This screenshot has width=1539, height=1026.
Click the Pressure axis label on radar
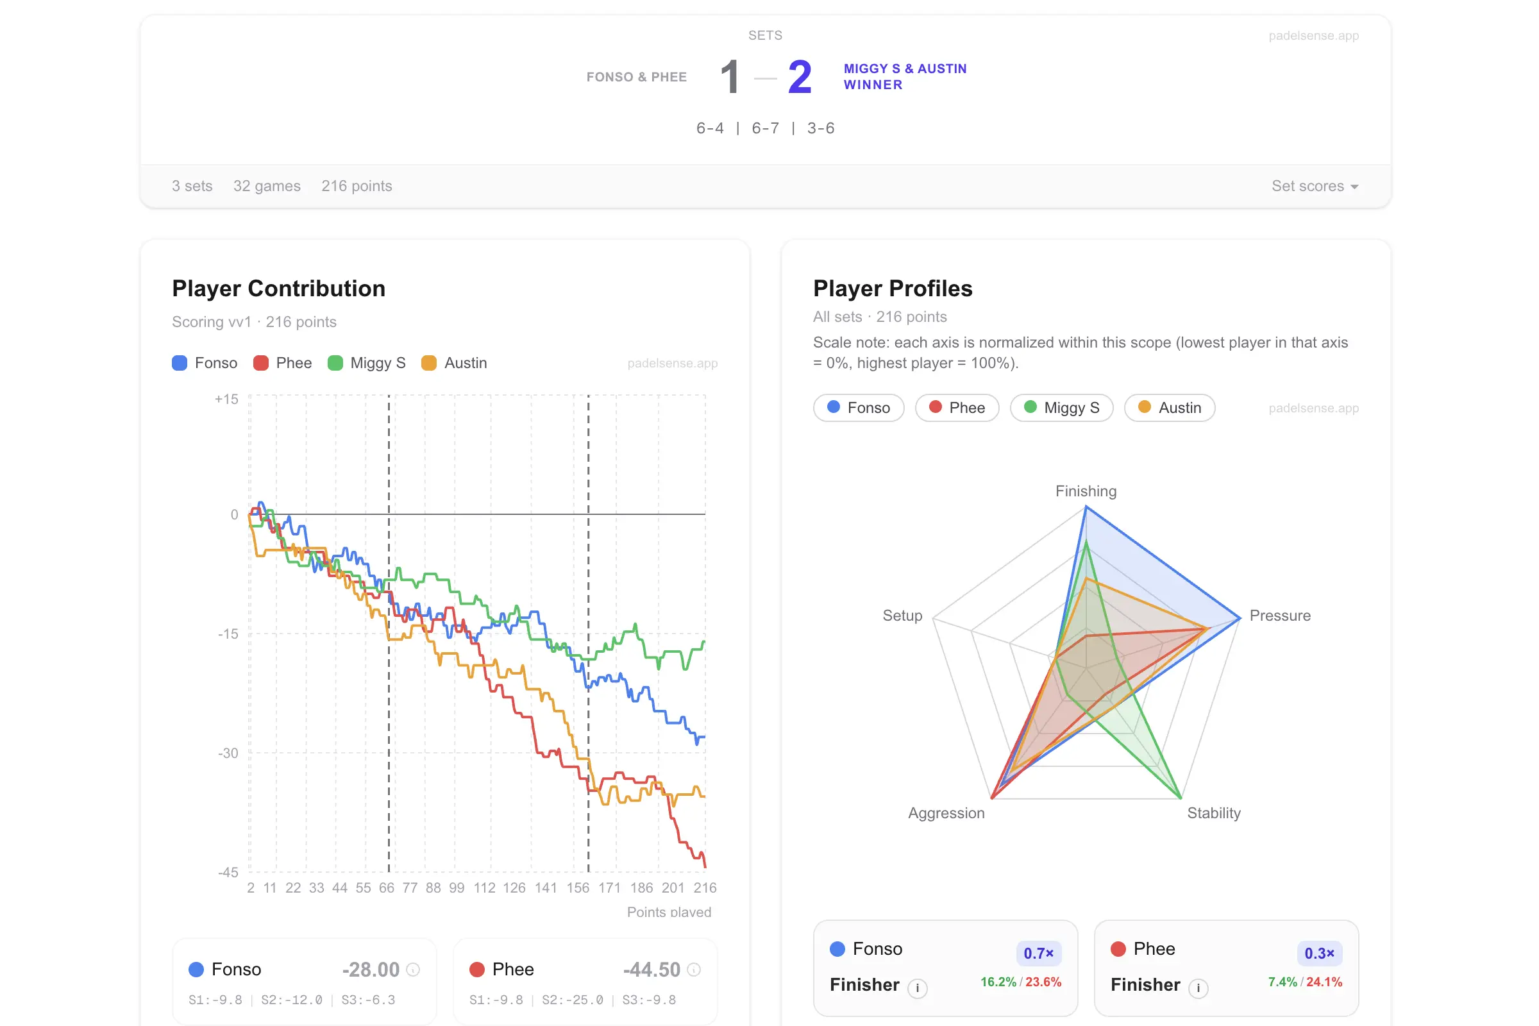coord(1280,616)
